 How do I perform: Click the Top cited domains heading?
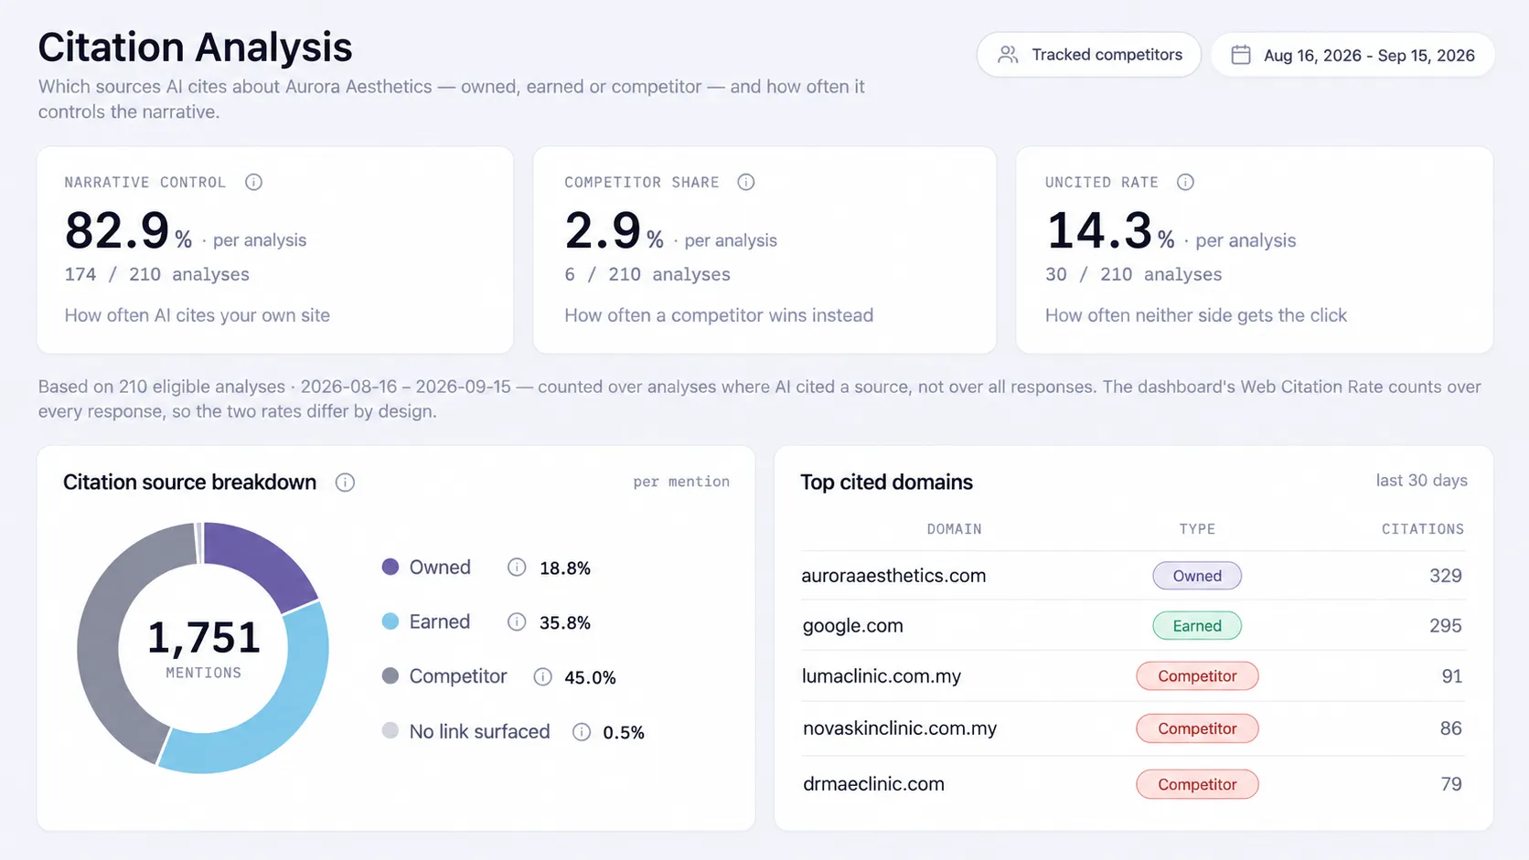(886, 483)
